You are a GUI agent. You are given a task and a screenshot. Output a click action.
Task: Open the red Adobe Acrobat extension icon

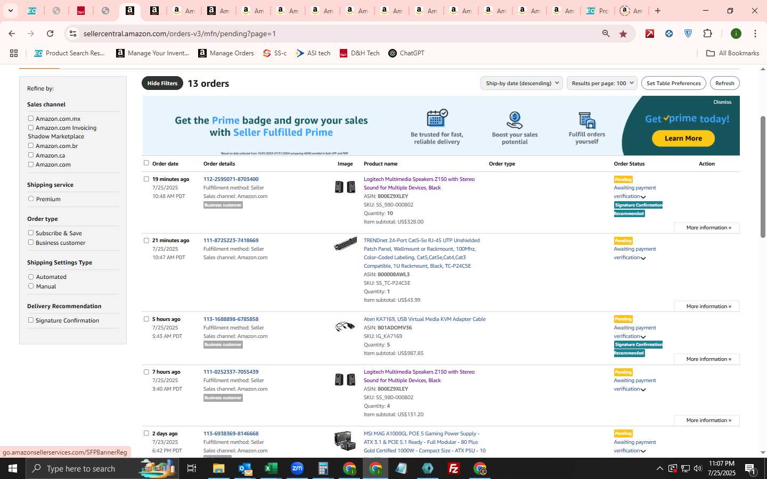coord(650,34)
